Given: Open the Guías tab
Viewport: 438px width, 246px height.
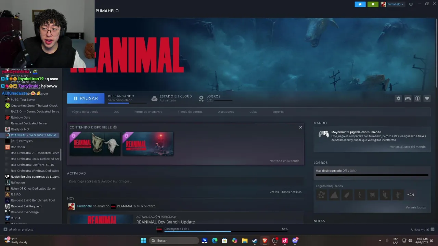Looking at the screenshot, I should (253, 112).
